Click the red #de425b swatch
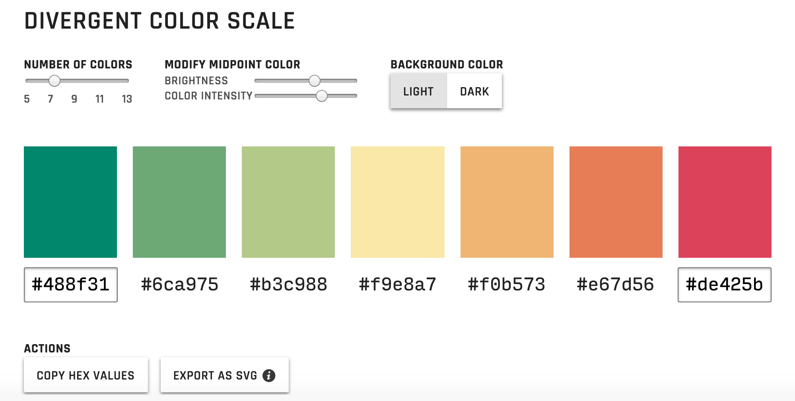 coord(725,202)
